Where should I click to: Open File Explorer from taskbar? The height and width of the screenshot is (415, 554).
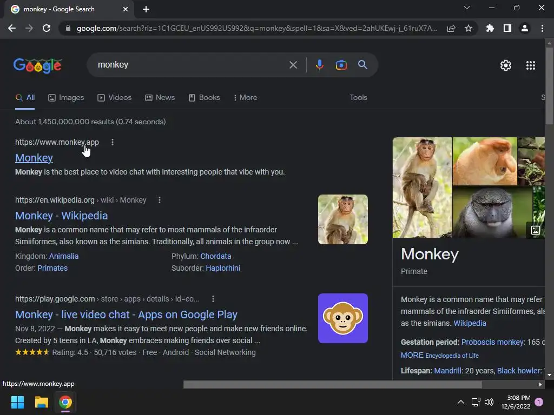pyautogui.click(x=41, y=402)
